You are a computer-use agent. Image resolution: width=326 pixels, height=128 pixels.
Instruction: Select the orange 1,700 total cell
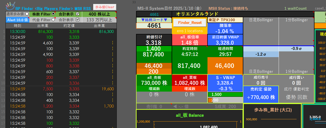108,106
